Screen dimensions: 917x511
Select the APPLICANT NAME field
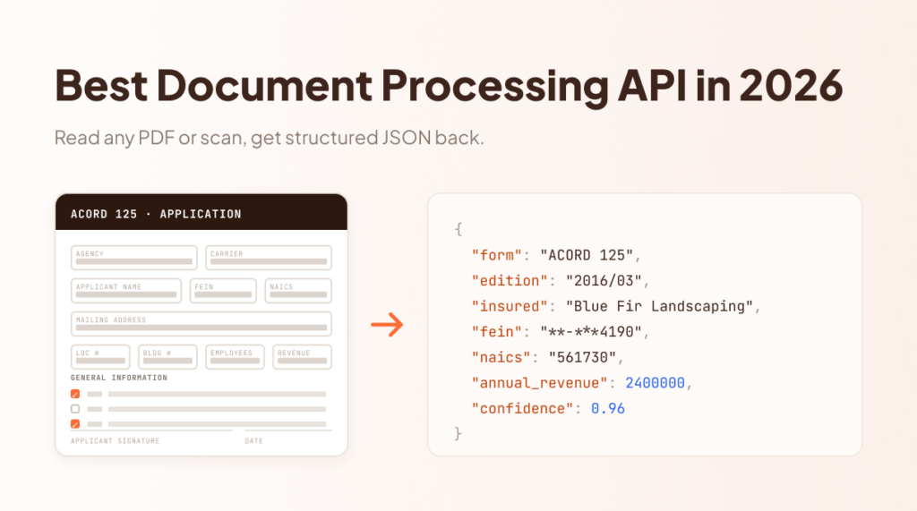[x=126, y=291]
